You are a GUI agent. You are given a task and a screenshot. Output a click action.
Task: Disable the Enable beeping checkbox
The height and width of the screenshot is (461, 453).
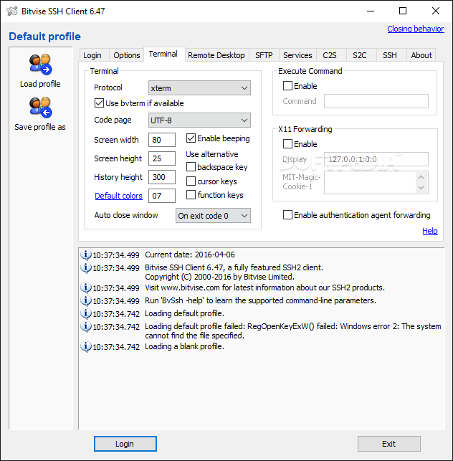191,138
